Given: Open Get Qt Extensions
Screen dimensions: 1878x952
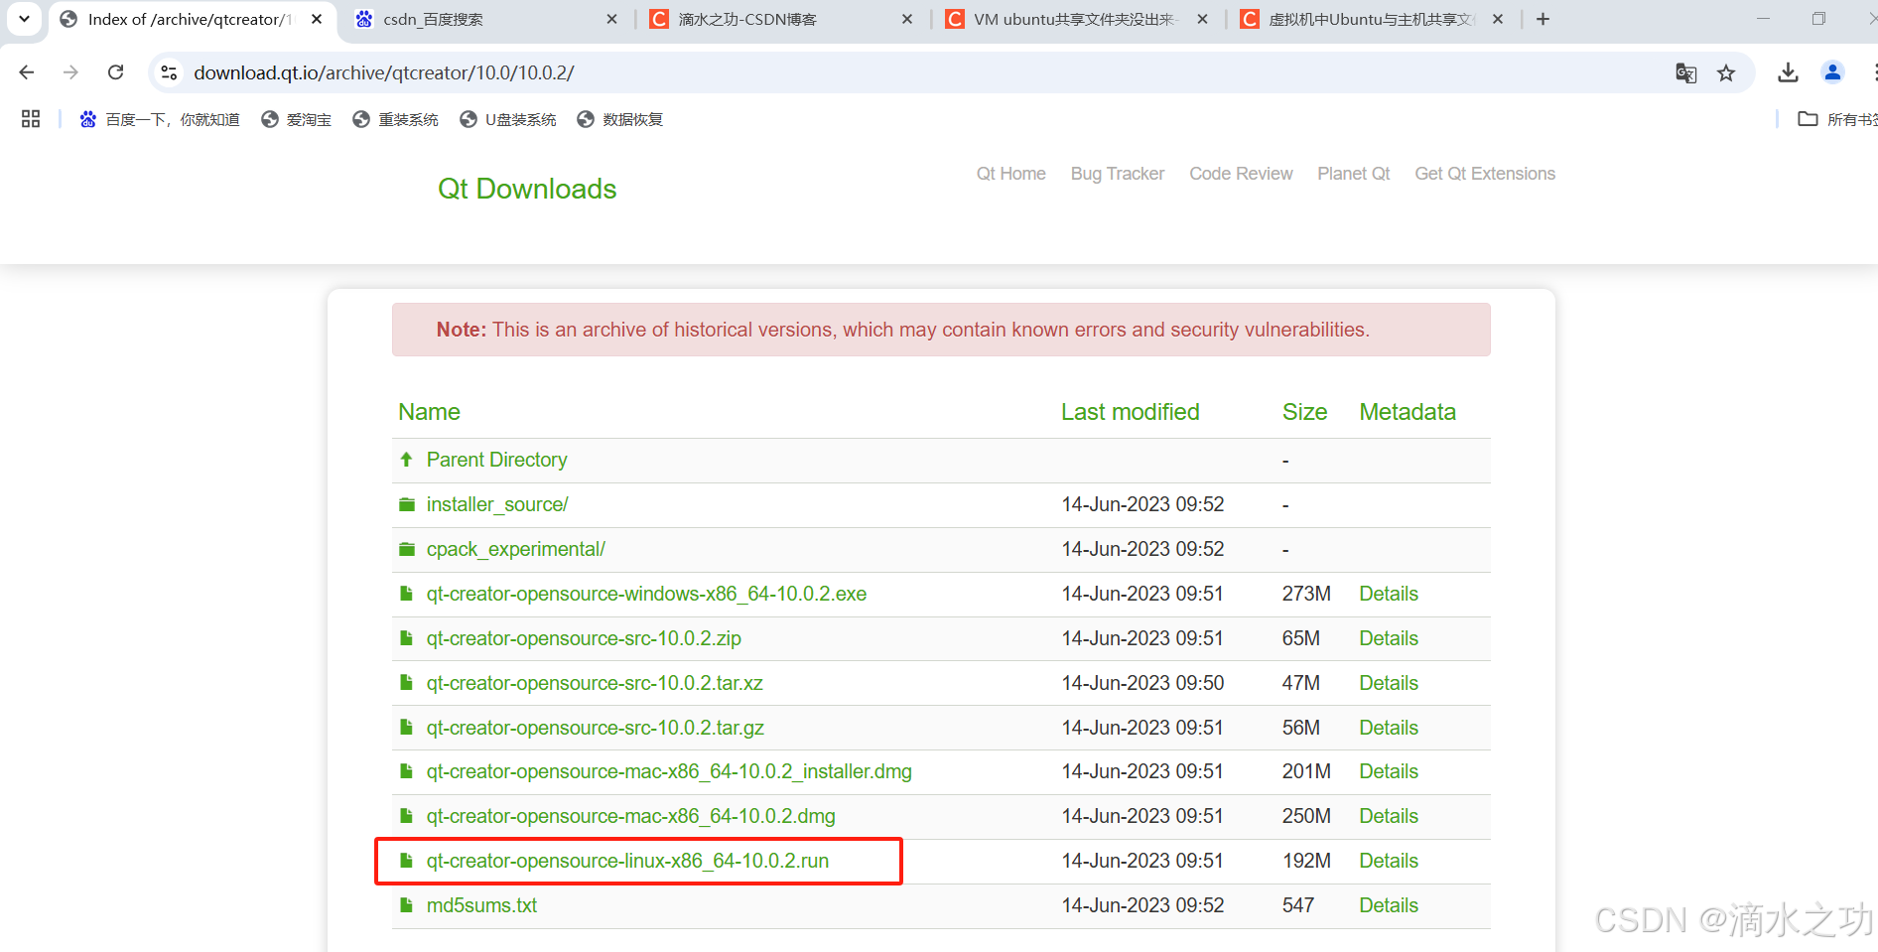Looking at the screenshot, I should [1484, 174].
